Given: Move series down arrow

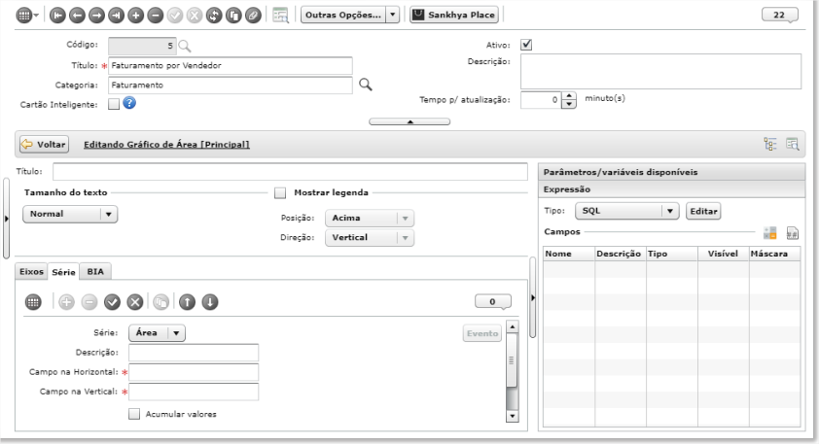Looking at the screenshot, I should 210,301.
